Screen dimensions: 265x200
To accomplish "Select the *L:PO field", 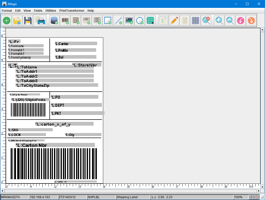I will pyautogui.click(x=75, y=97).
